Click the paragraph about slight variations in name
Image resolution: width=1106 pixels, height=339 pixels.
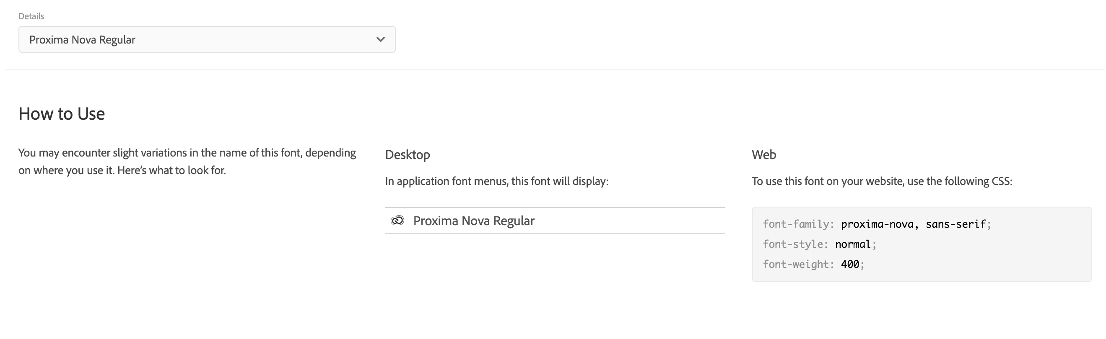(187, 162)
